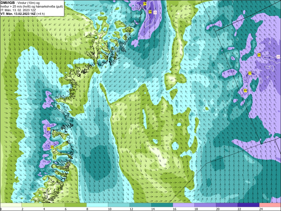
Task: Click the legend scale value 2
Action: 22,209
